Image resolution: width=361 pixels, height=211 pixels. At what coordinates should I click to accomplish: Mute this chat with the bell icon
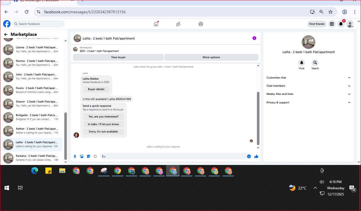[x=301, y=63]
